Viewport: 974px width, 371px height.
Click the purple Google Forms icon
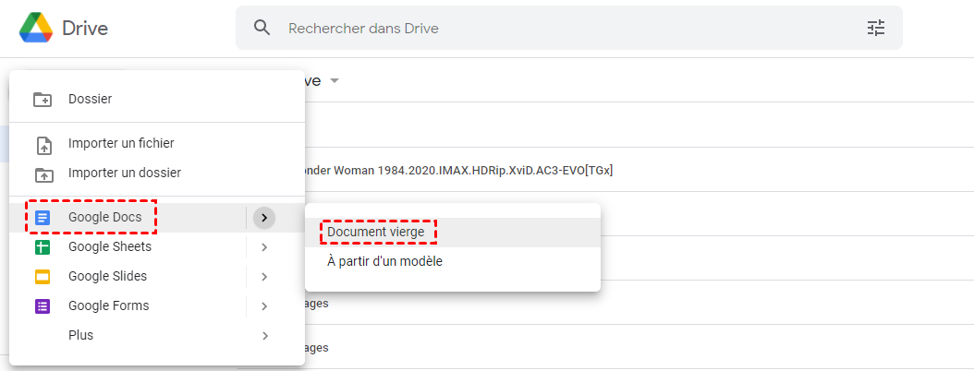[x=43, y=306]
